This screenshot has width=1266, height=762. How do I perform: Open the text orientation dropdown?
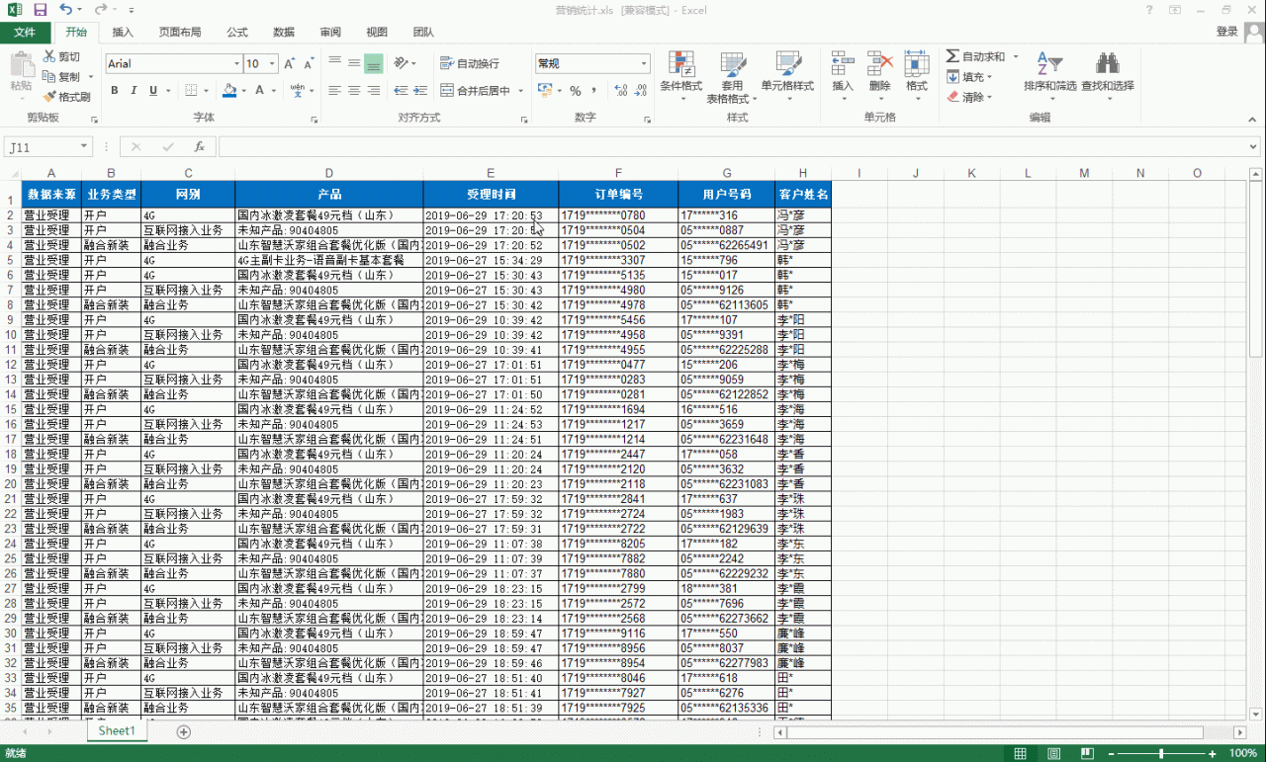tap(404, 63)
